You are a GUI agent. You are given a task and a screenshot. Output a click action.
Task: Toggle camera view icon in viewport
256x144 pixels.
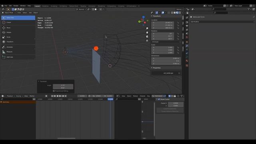pos(147,36)
